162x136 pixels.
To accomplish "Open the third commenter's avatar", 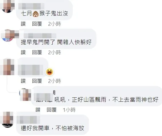I will (x=7, y=67).
